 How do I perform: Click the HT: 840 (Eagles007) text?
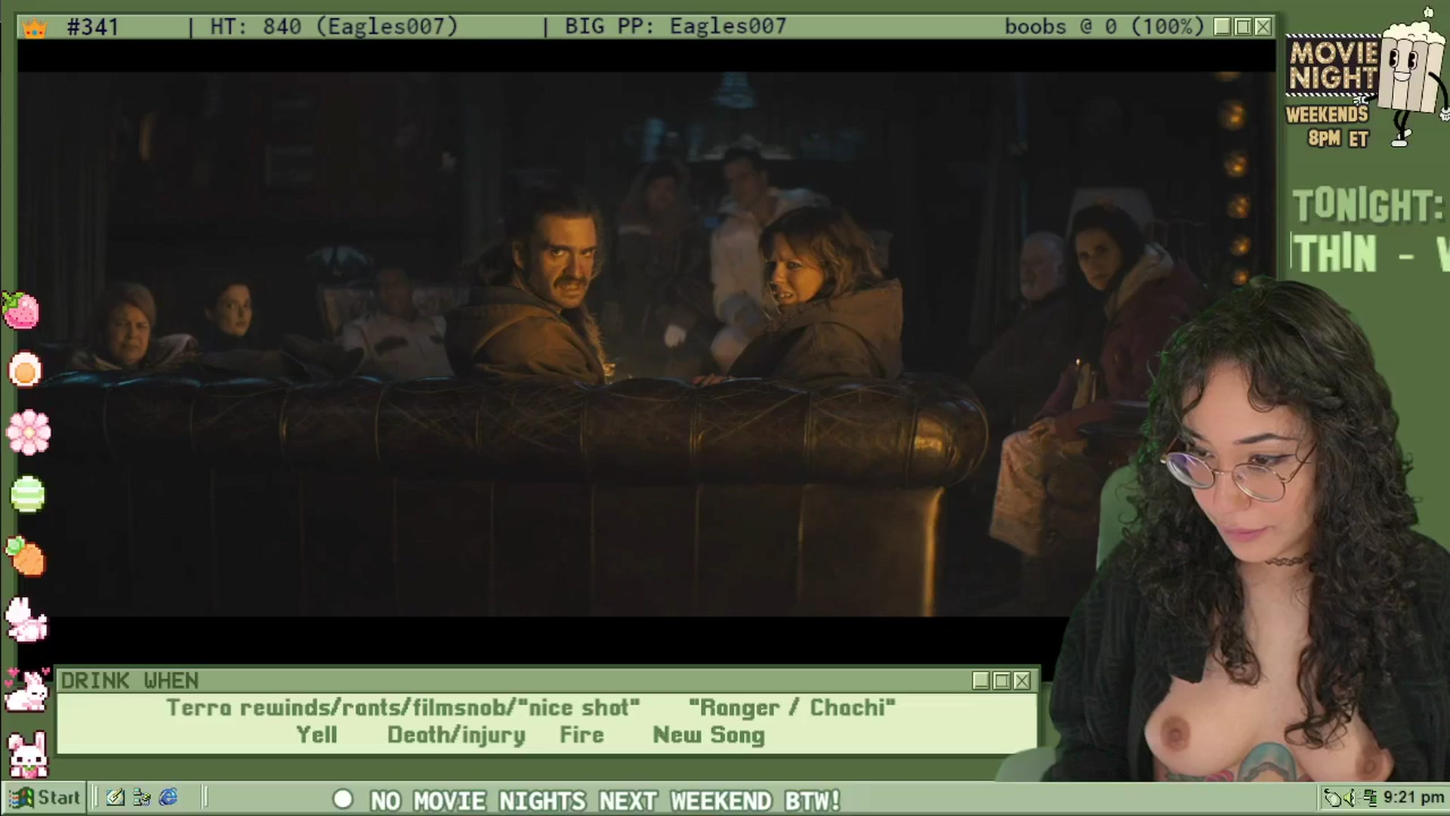point(334,27)
